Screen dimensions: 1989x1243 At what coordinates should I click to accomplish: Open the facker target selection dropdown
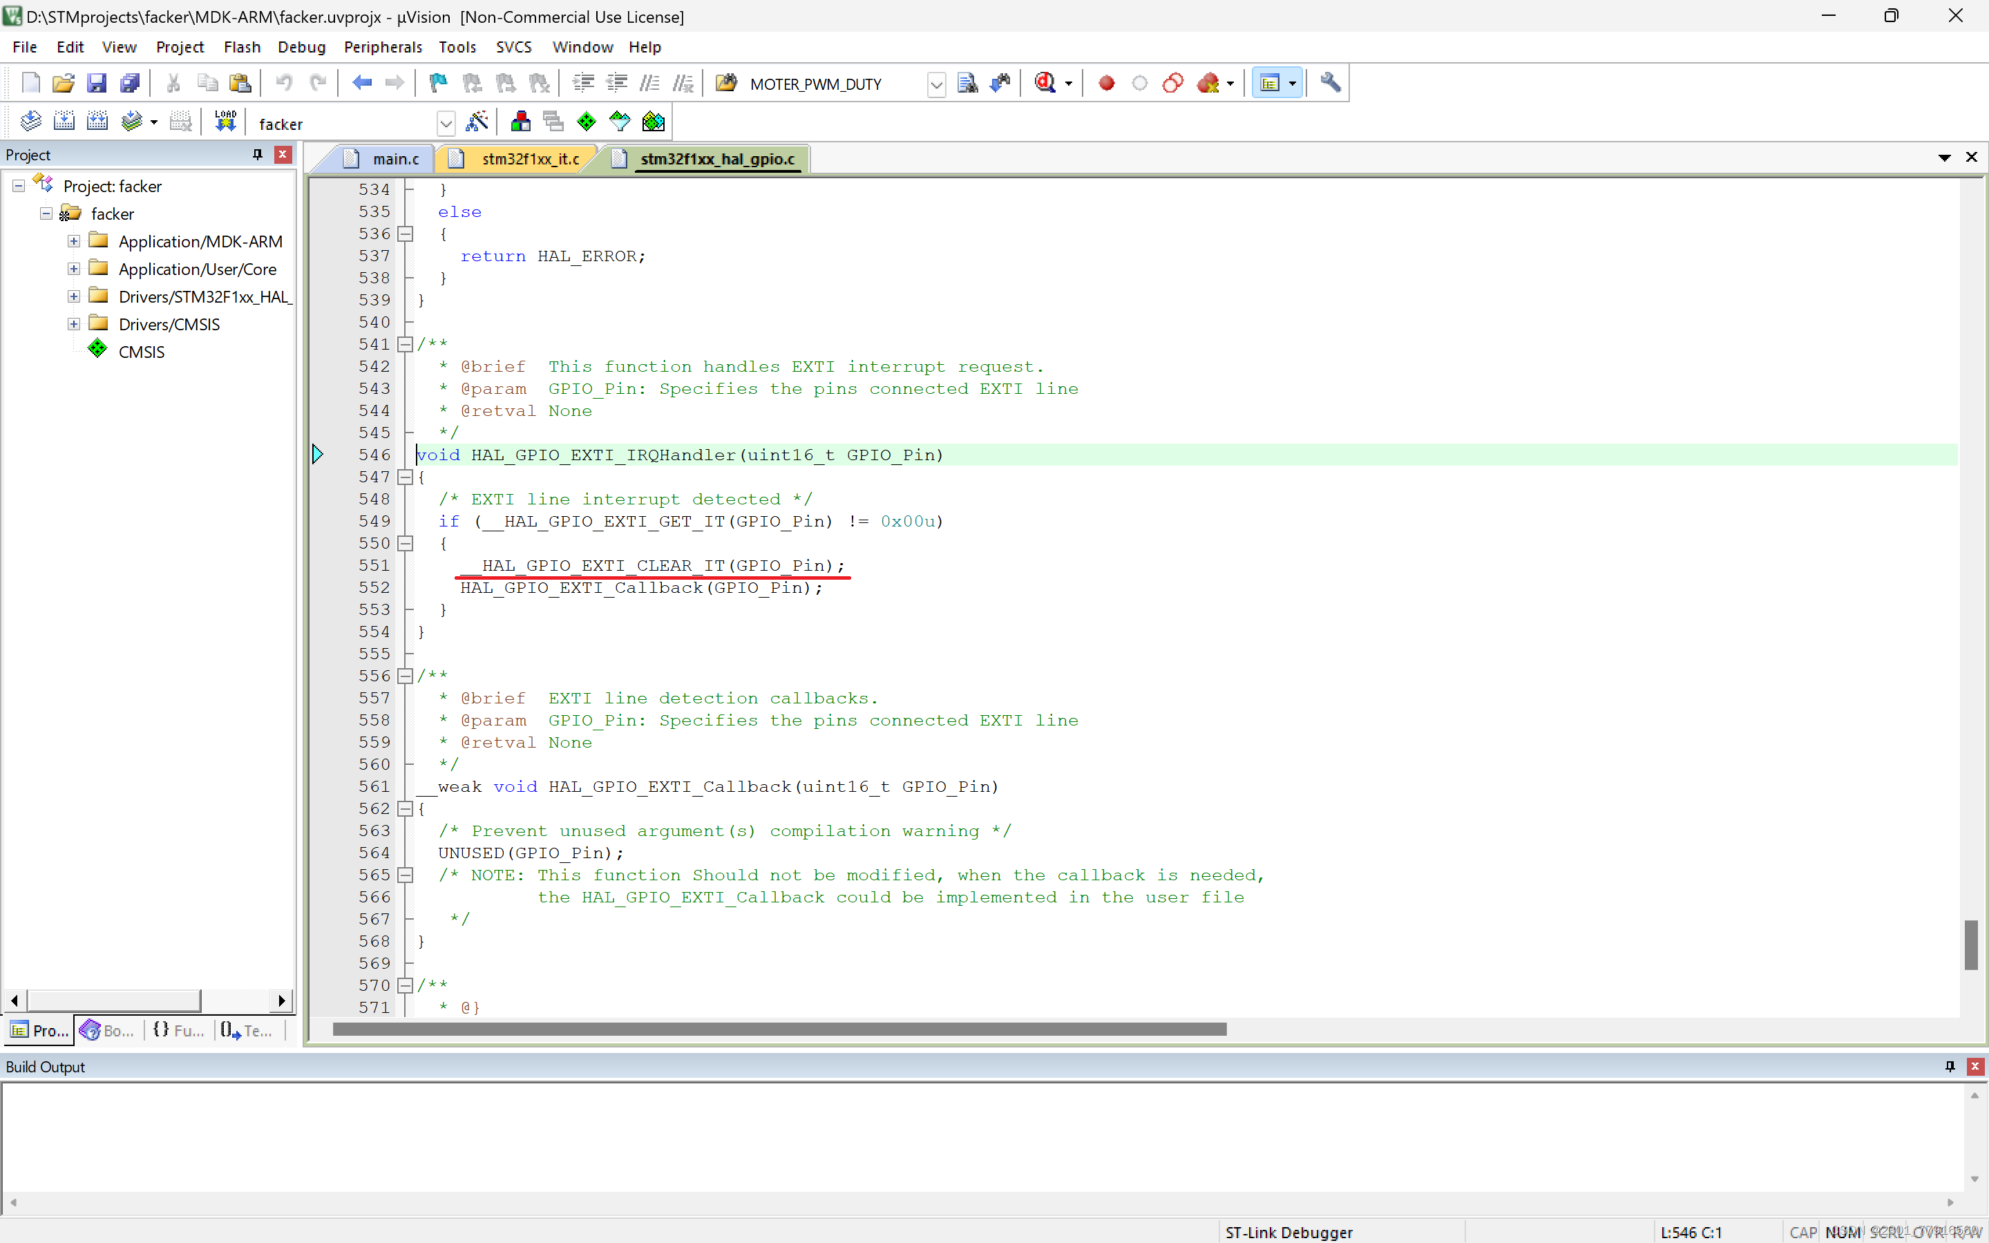point(446,122)
